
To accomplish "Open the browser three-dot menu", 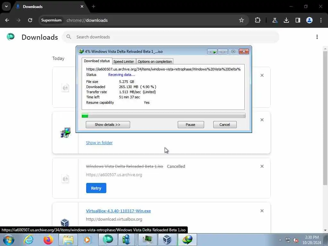I will pos(321,20).
